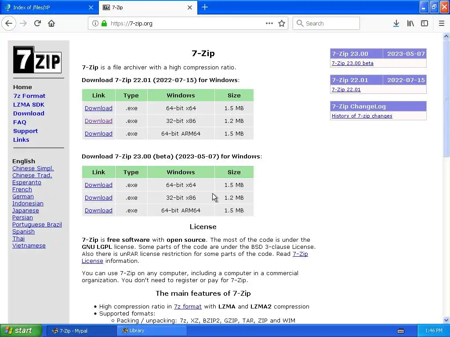This screenshot has width=450, height=337.
Task: Click the vertical scrollbar thumb
Action: pos(446,98)
